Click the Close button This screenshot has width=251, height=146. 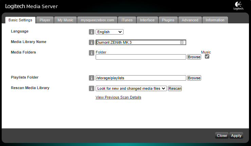(222, 135)
